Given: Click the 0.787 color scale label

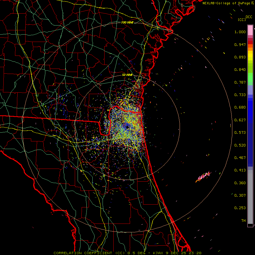Looking at the screenshot, I should [x=240, y=82].
